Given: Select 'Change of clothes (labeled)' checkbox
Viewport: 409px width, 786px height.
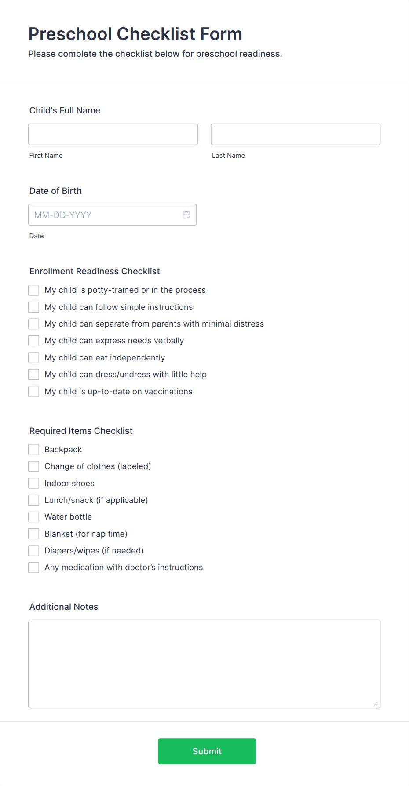Looking at the screenshot, I should (x=34, y=466).
